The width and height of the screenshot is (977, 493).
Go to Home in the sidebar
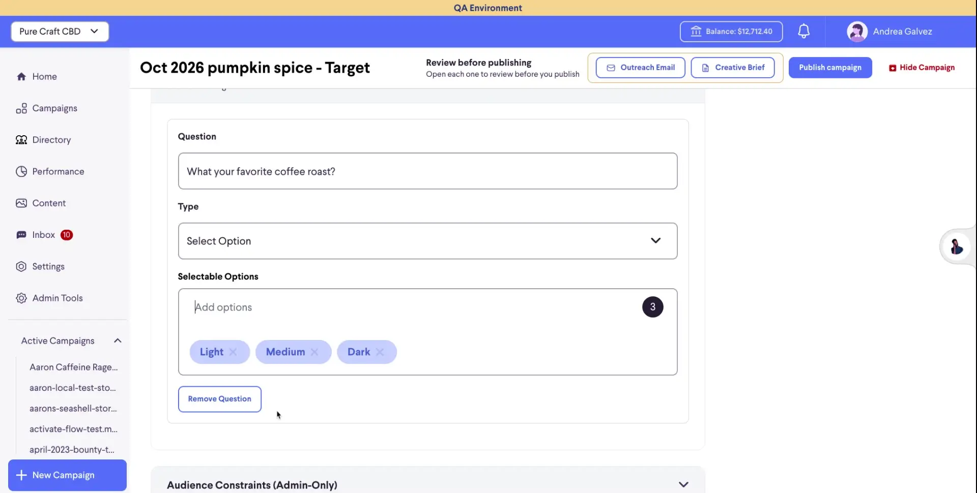(x=44, y=76)
